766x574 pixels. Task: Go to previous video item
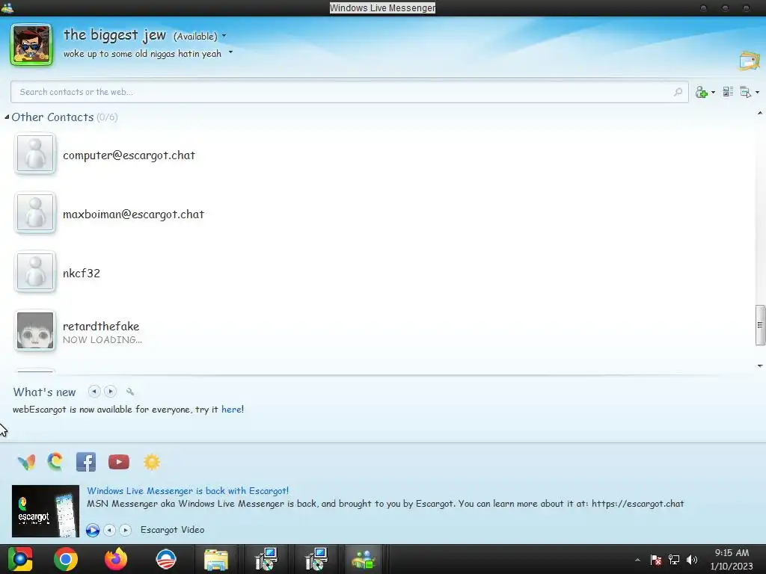pyautogui.click(x=110, y=530)
